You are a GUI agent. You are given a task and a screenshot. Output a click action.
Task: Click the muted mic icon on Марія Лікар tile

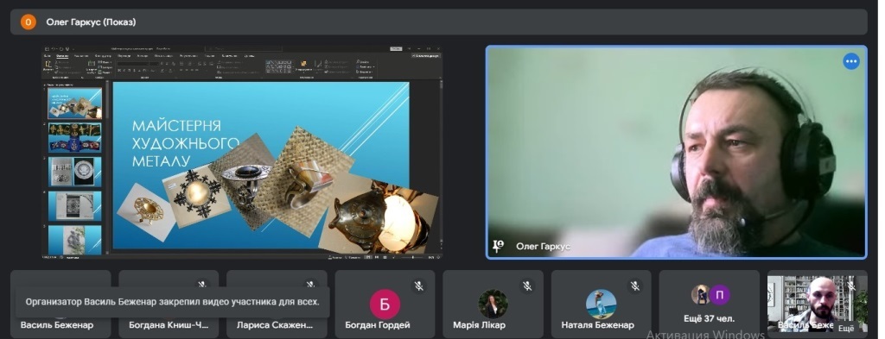tap(527, 286)
